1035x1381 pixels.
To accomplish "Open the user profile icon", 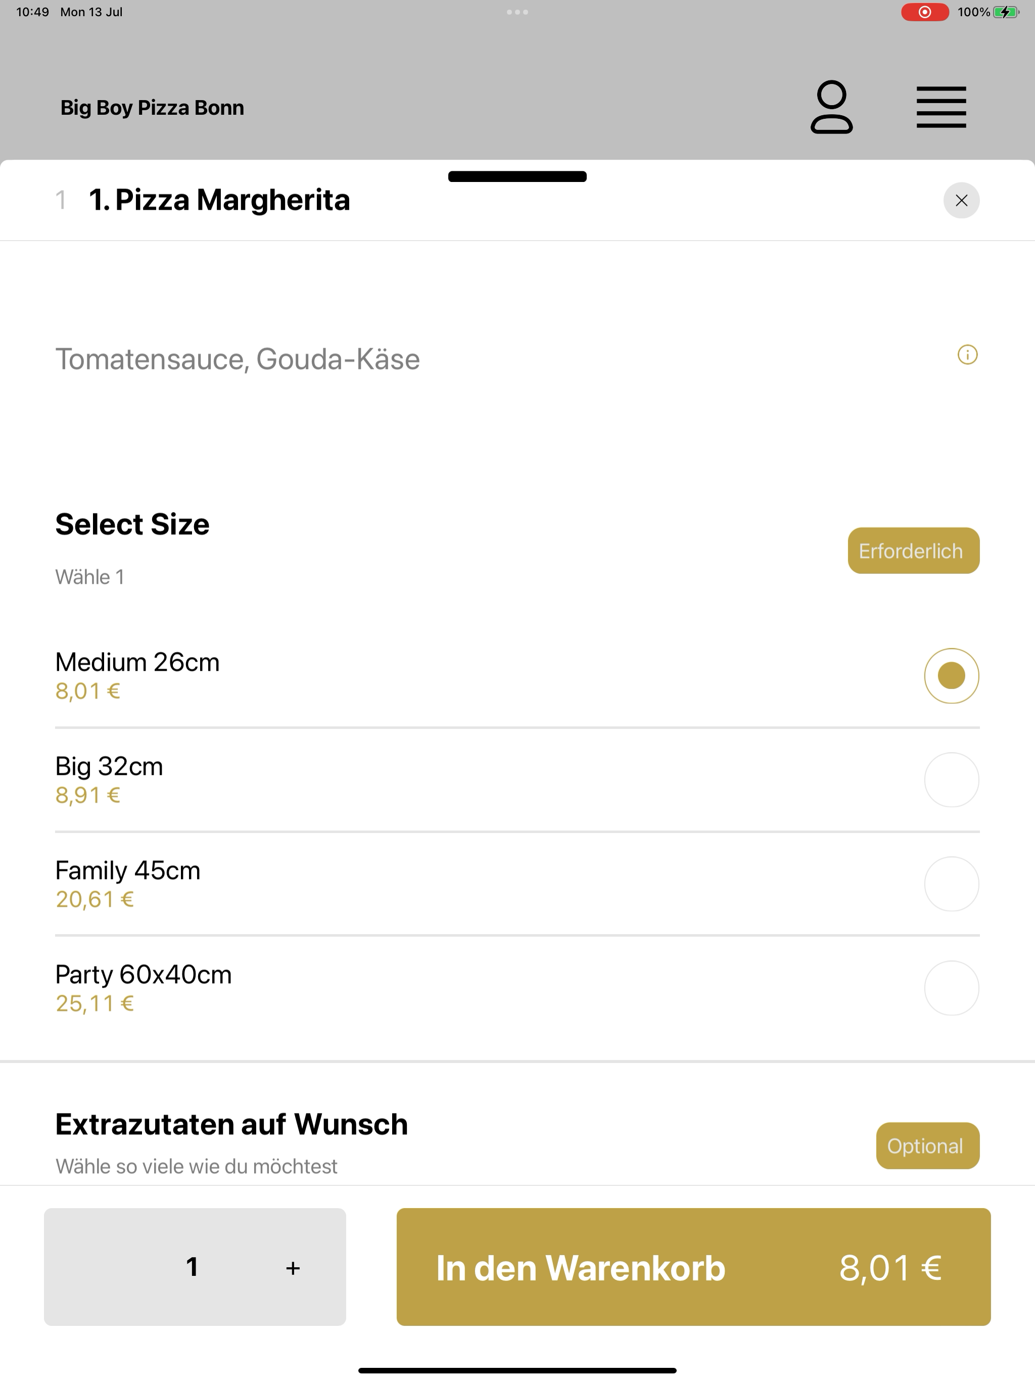I will click(831, 107).
